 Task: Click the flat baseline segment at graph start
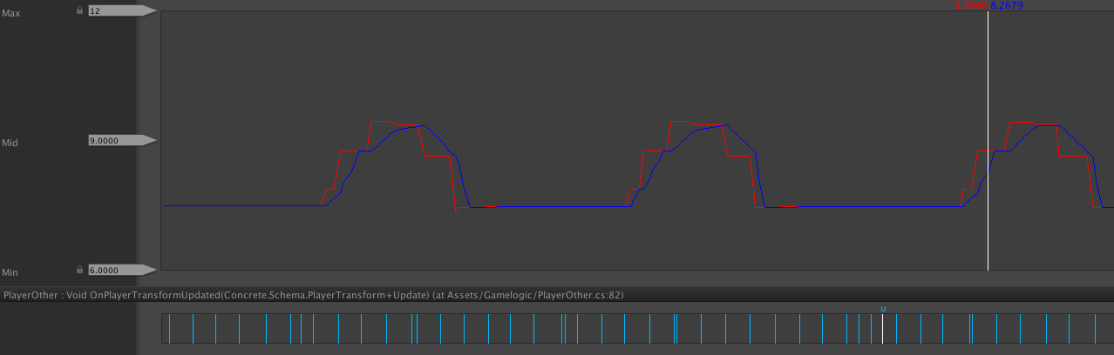243,205
